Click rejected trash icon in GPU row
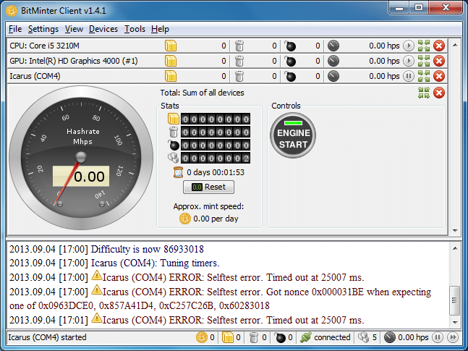The image size is (468, 351). tap(239, 61)
